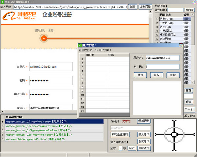197x157 pixels.
Task: Click the main window title bar icon
Action: 2,2
